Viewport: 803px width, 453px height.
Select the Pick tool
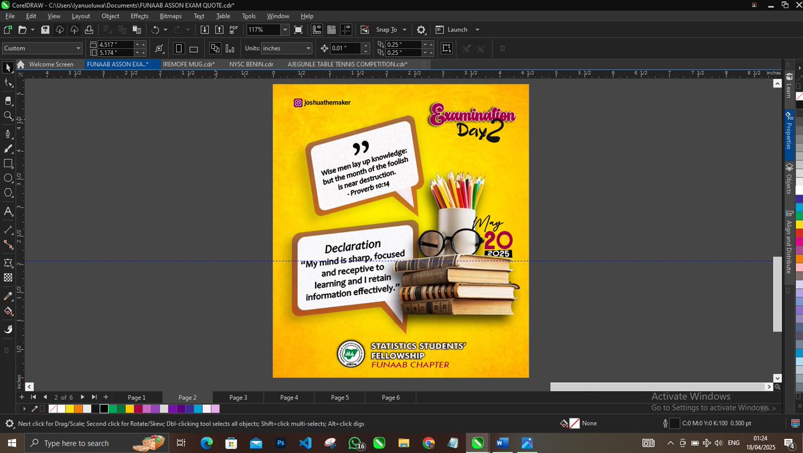(x=8, y=68)
